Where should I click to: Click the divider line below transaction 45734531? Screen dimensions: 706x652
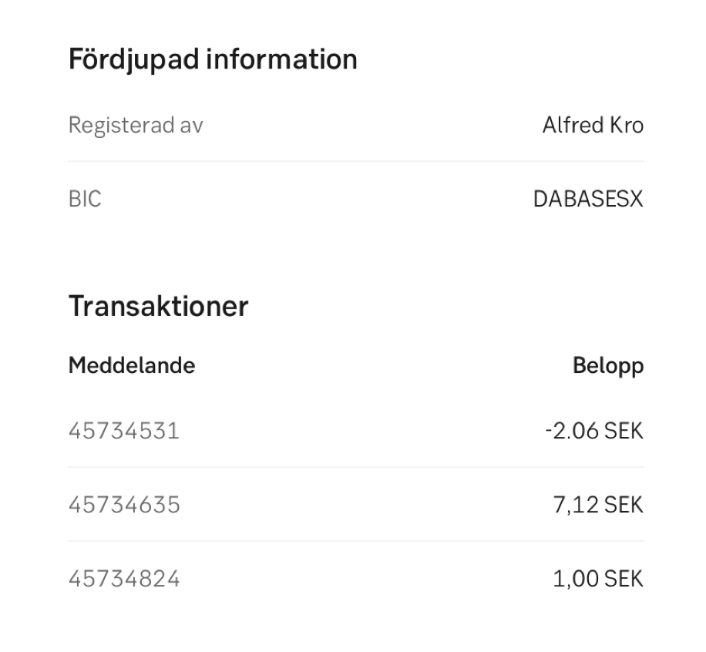tap(356, 467)
